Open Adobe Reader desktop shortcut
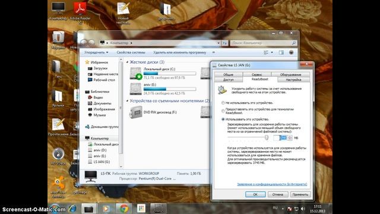 click(80, 12)
